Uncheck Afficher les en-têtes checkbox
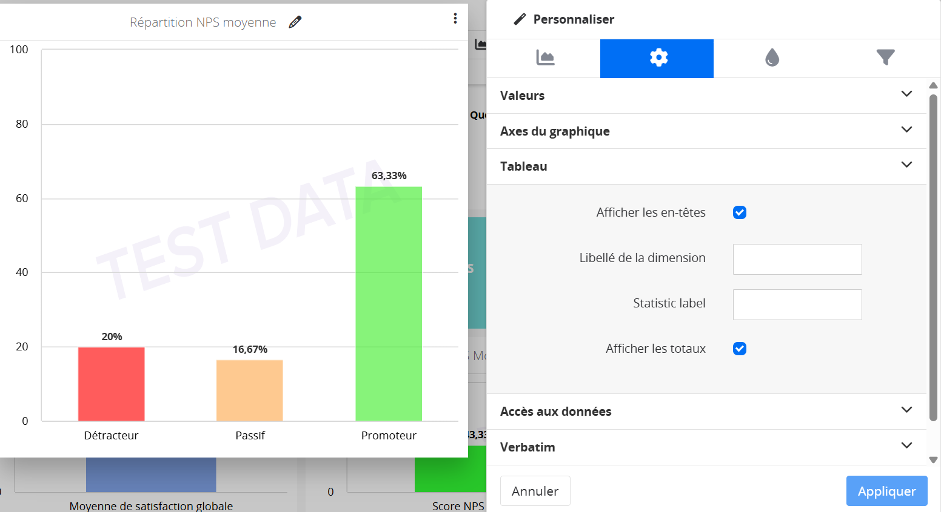The width and height of the screenshot is (941, 512). tap(739, 212)
